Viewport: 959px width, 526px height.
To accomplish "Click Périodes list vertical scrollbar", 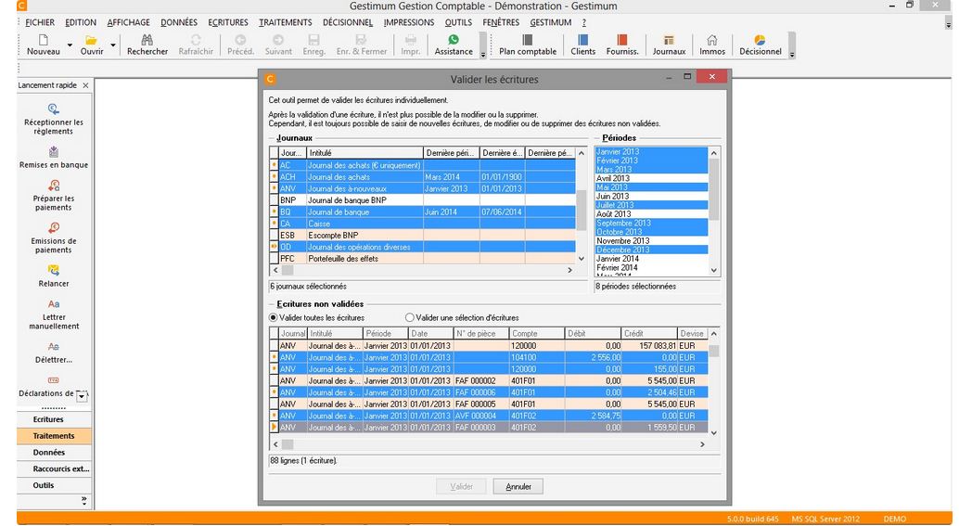I will tap(713, 211).
